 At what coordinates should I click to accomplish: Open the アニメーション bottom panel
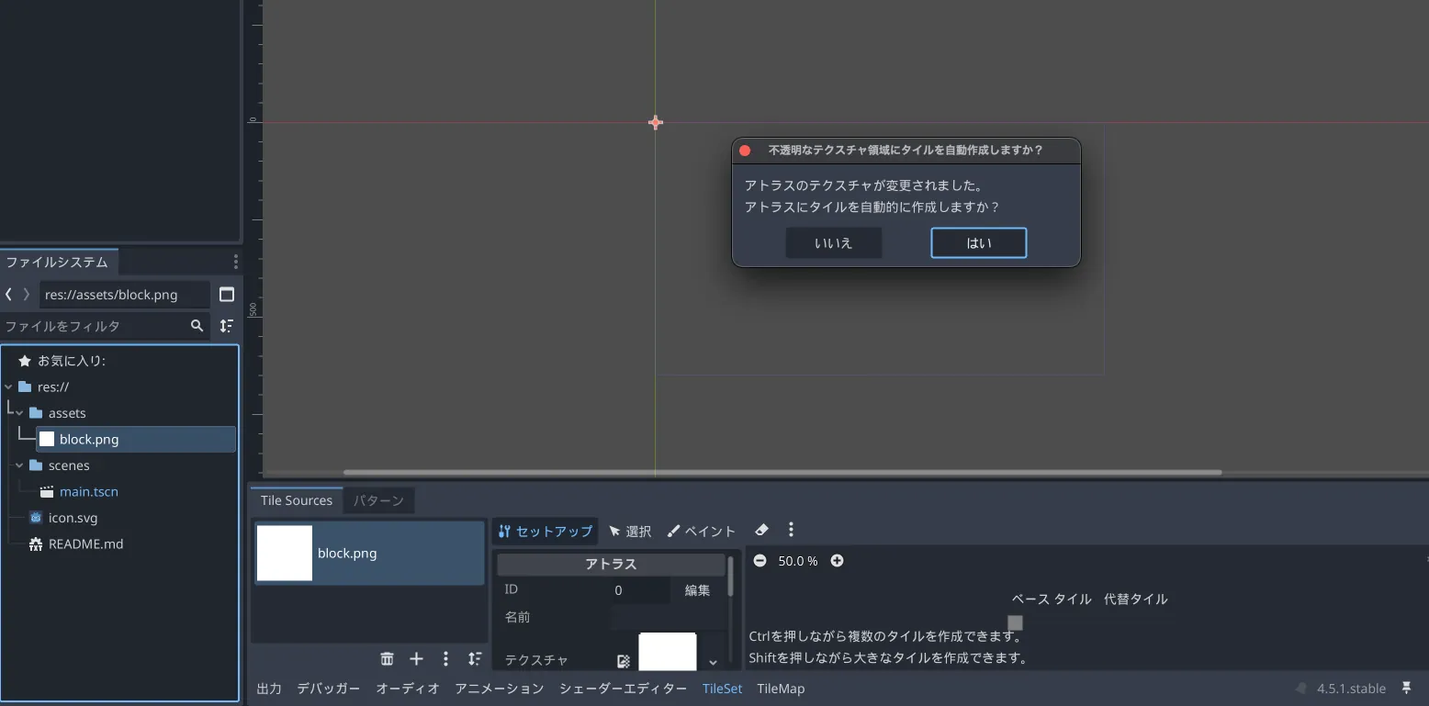[x=500, y=689]
